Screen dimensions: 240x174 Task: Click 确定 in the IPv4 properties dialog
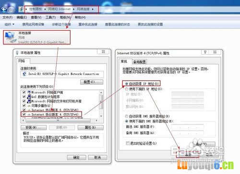(x=188, y=155)
